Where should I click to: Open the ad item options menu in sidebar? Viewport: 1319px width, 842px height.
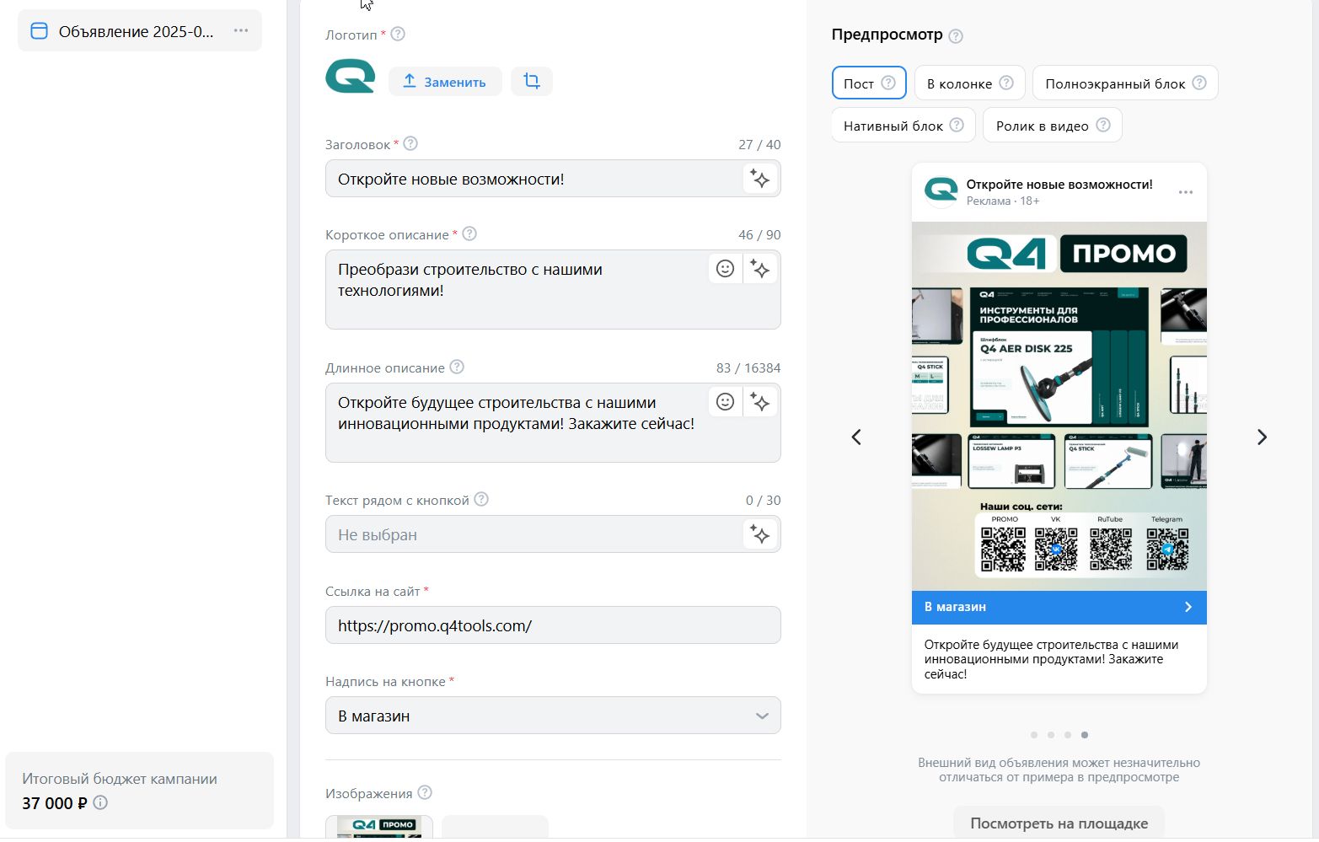click(x=241, y=31)
